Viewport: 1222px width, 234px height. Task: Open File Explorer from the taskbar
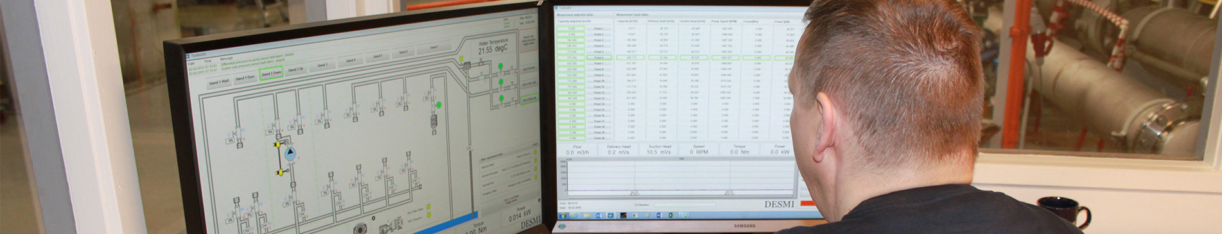coord(587,215)
